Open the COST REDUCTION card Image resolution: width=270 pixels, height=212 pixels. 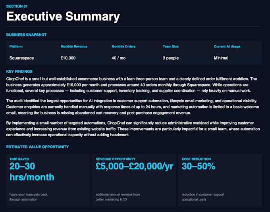220,180
